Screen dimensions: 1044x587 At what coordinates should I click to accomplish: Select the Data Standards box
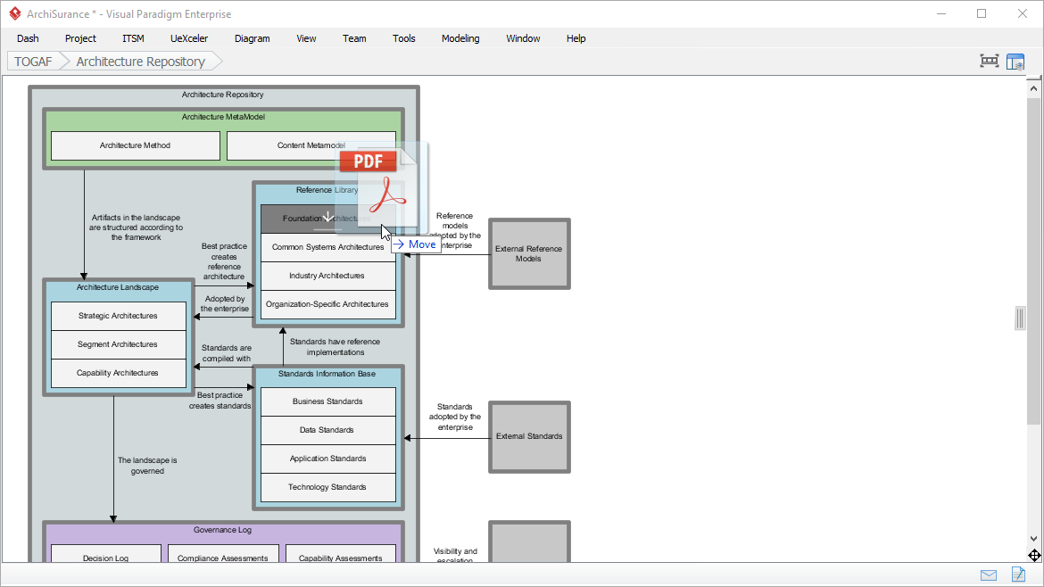327,430
